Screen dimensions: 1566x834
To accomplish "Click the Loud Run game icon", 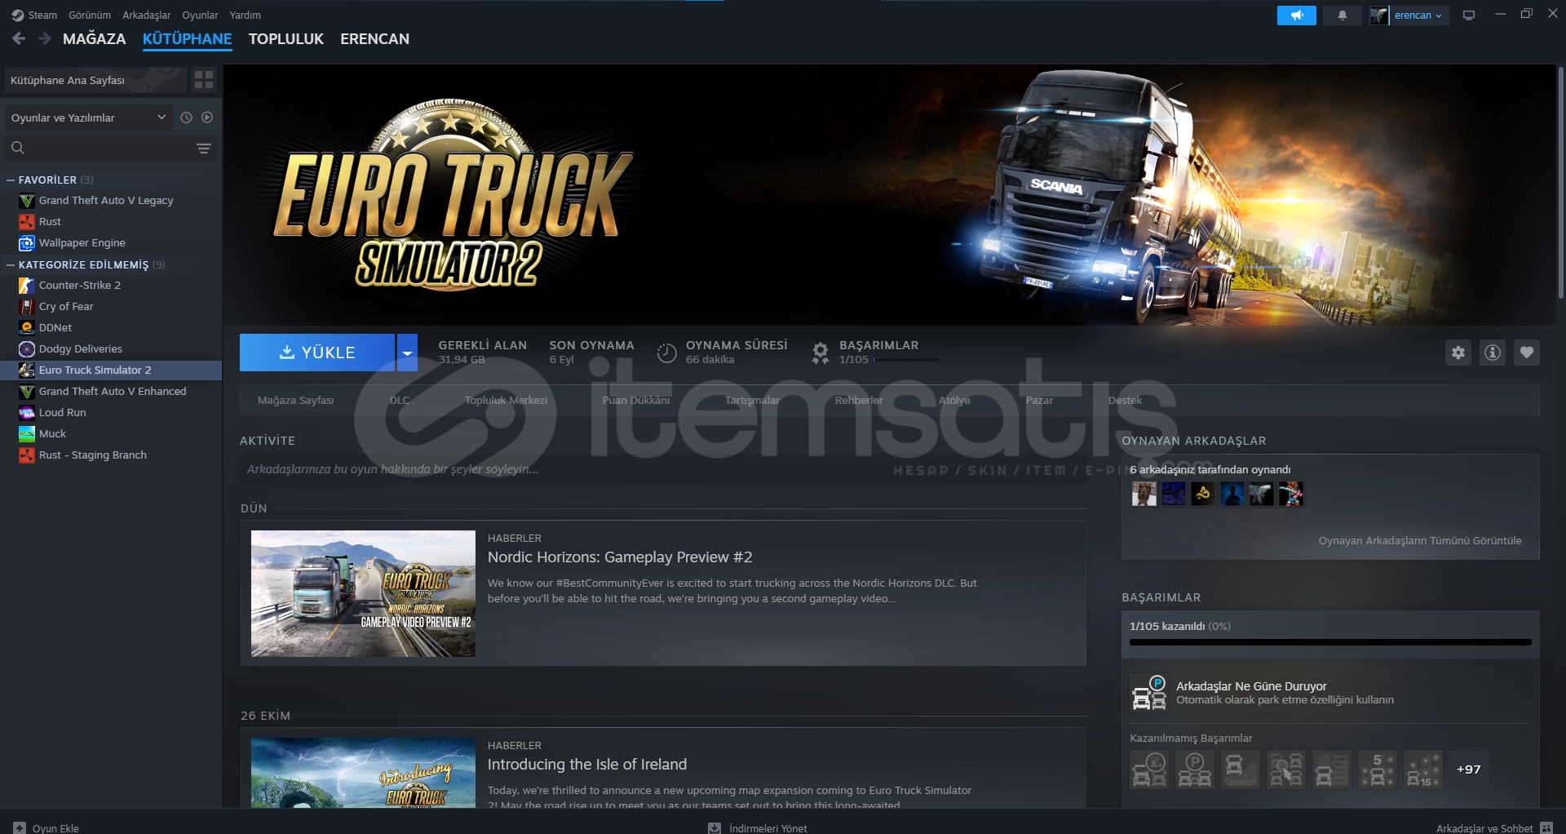I will click(27, 413).
